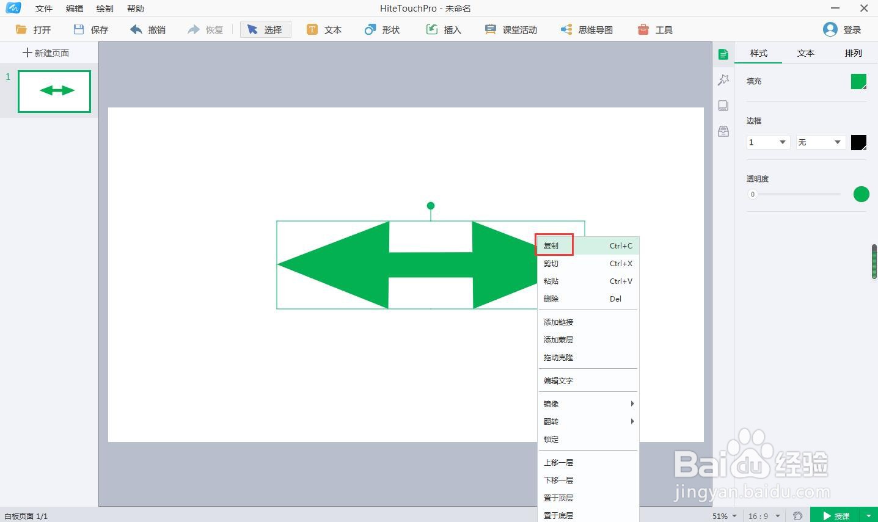Expand the arrow beside 授课
Viewport: 878px width, 522px height.
(869, 516)
